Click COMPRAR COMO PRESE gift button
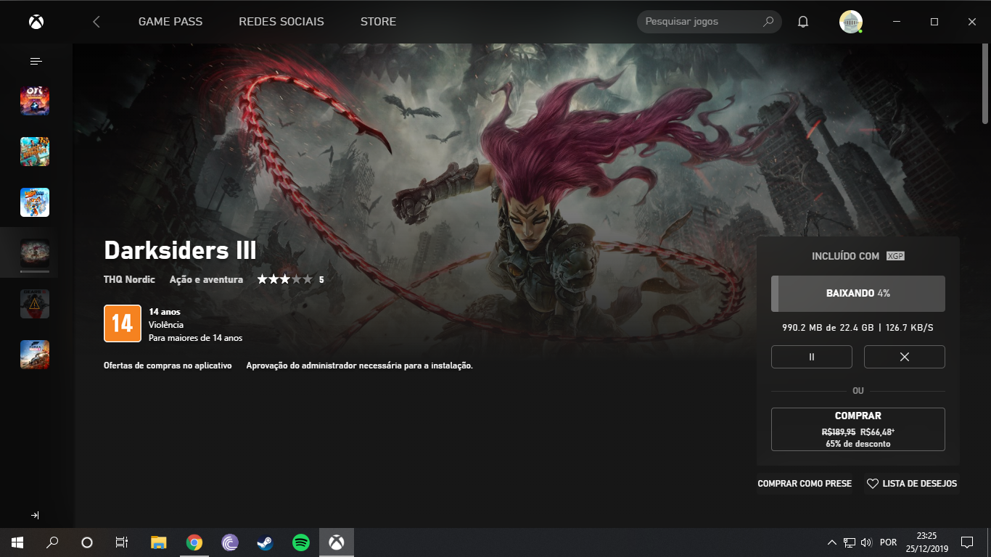 tap(805, 484)
